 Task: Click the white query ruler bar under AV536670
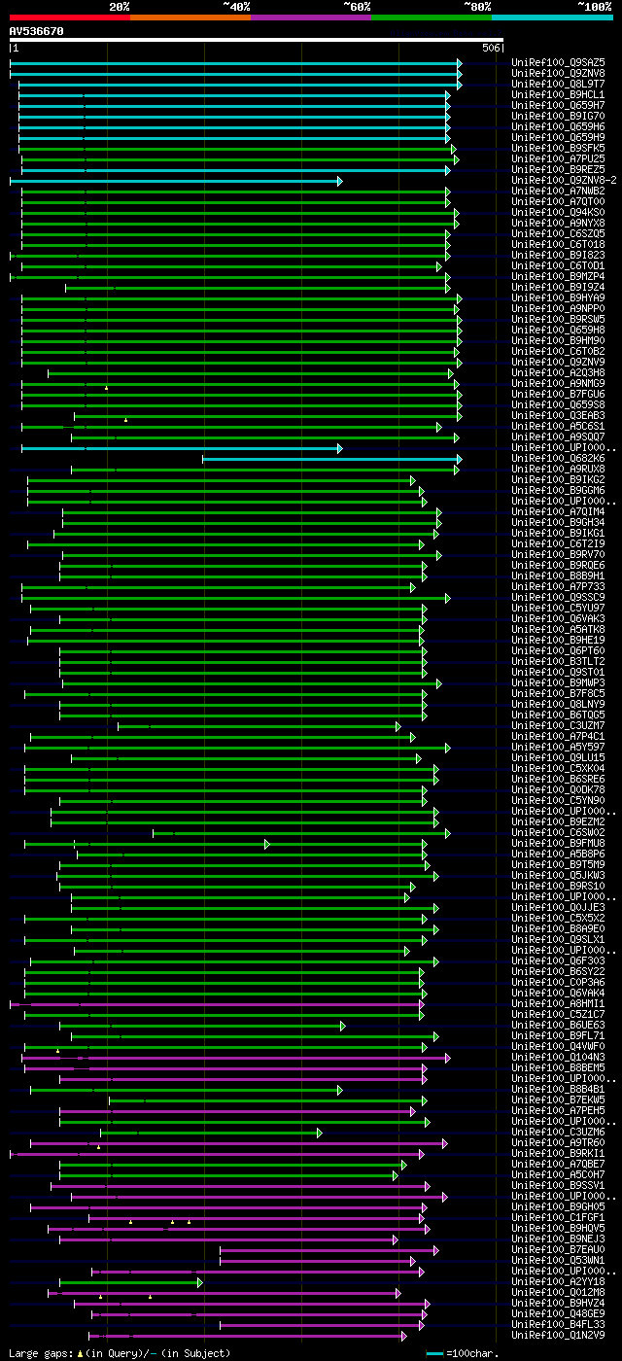pos(257,40)
